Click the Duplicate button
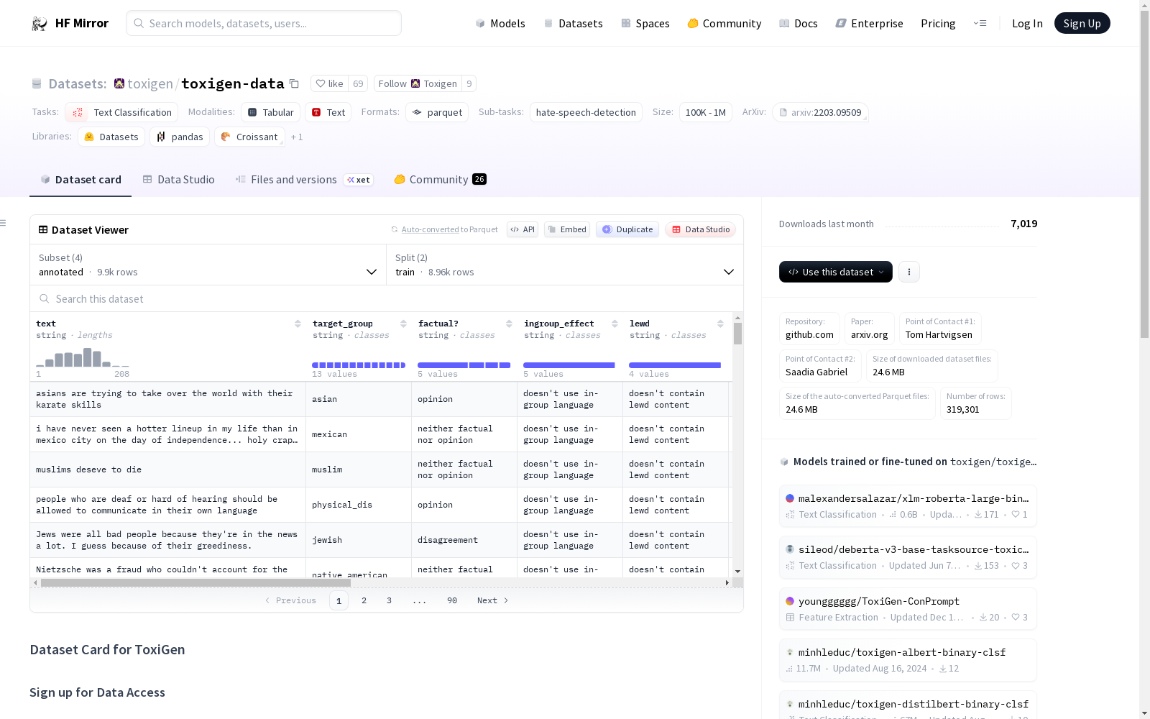The image size is (1150, 719). [x=627, y=229]
